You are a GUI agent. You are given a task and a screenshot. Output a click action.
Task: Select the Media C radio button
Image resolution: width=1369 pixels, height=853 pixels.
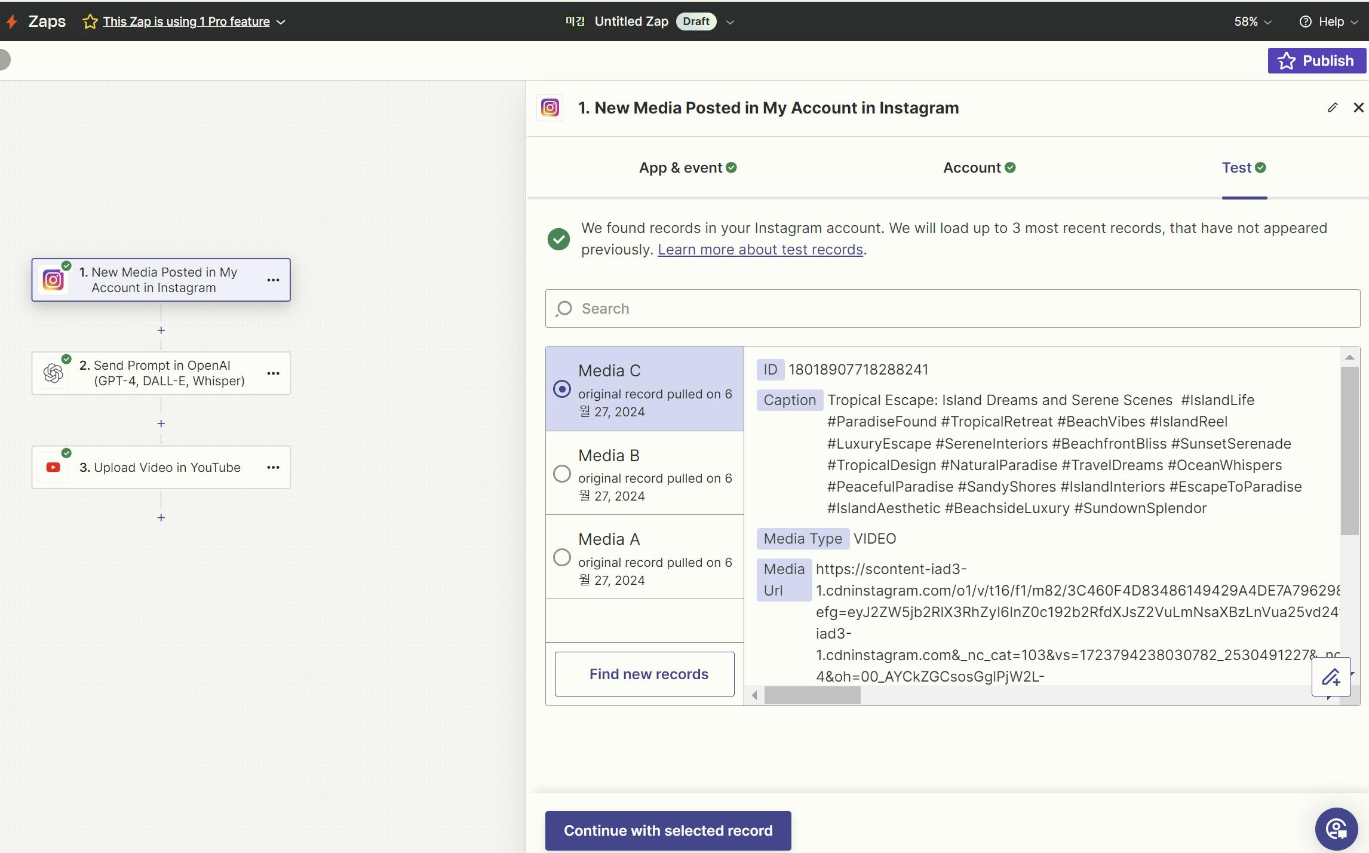[562, 389]
